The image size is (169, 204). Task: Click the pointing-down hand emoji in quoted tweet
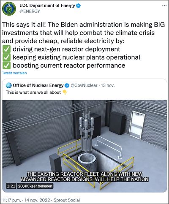pyautogui.click(x=65, y=92)
